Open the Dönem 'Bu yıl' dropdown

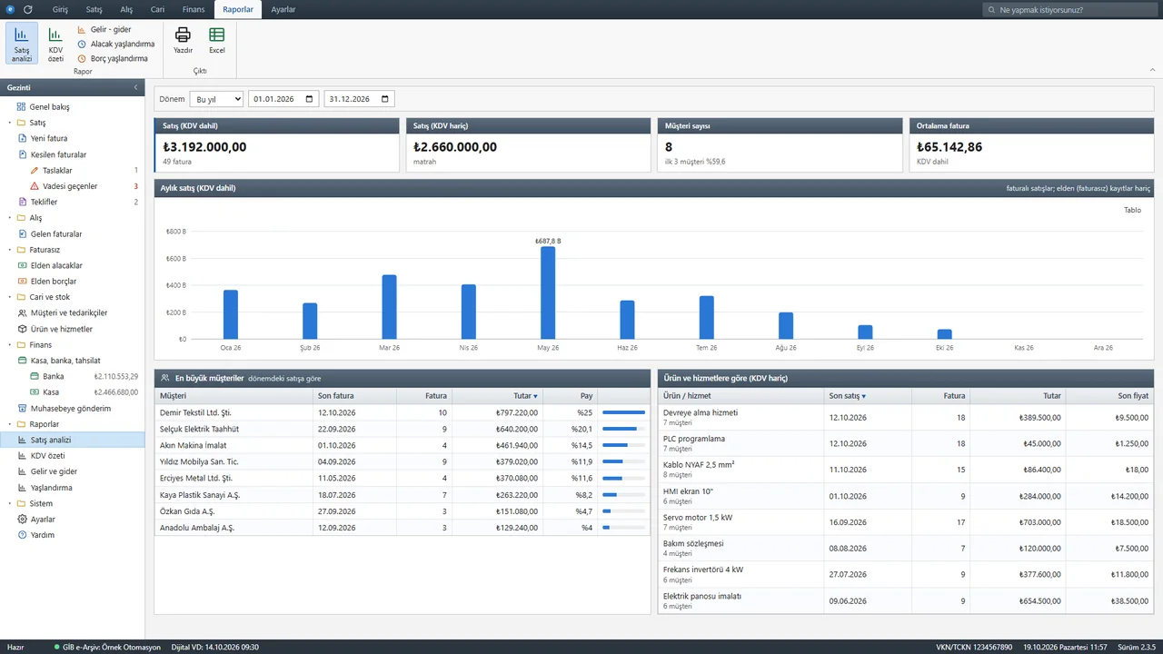tap(216, 99)
